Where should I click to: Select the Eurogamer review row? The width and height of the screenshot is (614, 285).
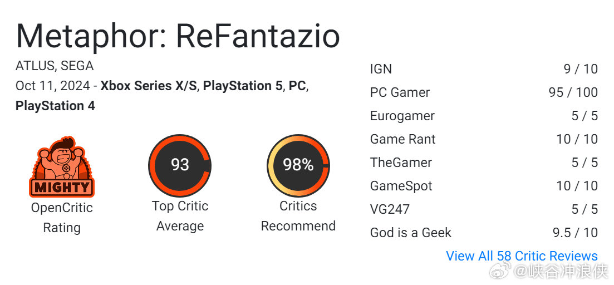coord(484,116)
